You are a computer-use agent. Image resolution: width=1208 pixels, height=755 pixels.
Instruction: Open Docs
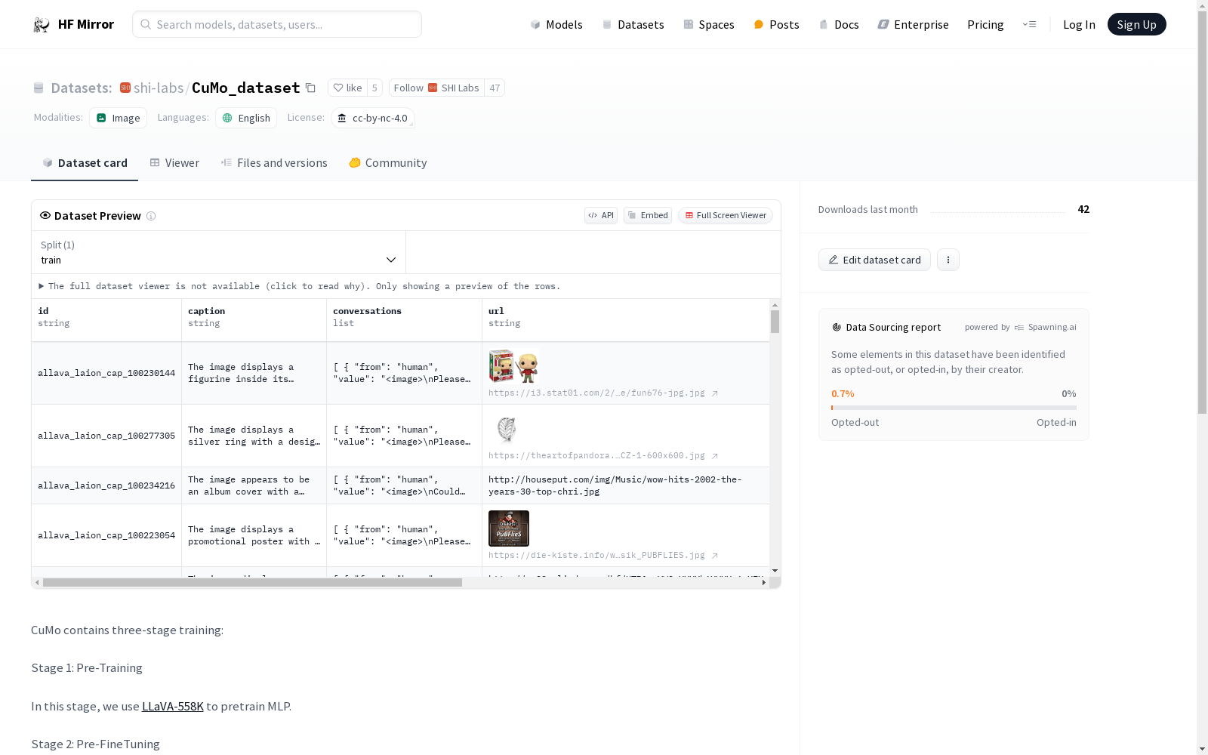839,24
